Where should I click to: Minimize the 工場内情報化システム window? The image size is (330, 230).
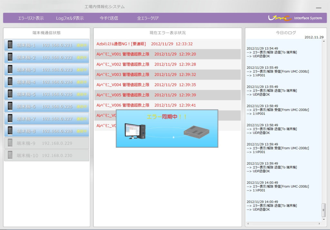(318, 7)
